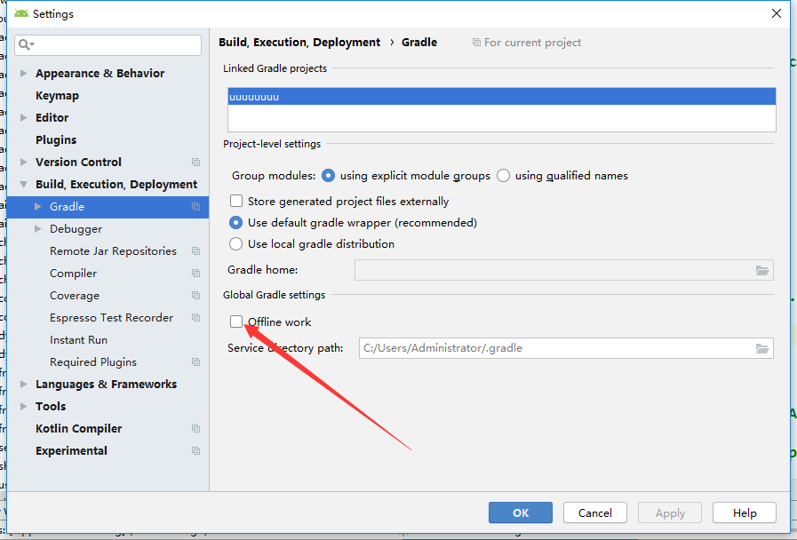Image resolution: width=797 pixels, height=540 pixels.
Task: Click Build, Execution, Deployment breadcrumb
Action: (299, 43)
